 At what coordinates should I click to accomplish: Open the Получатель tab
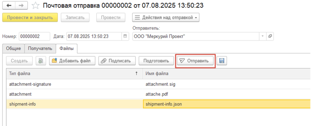click(40, 48)
